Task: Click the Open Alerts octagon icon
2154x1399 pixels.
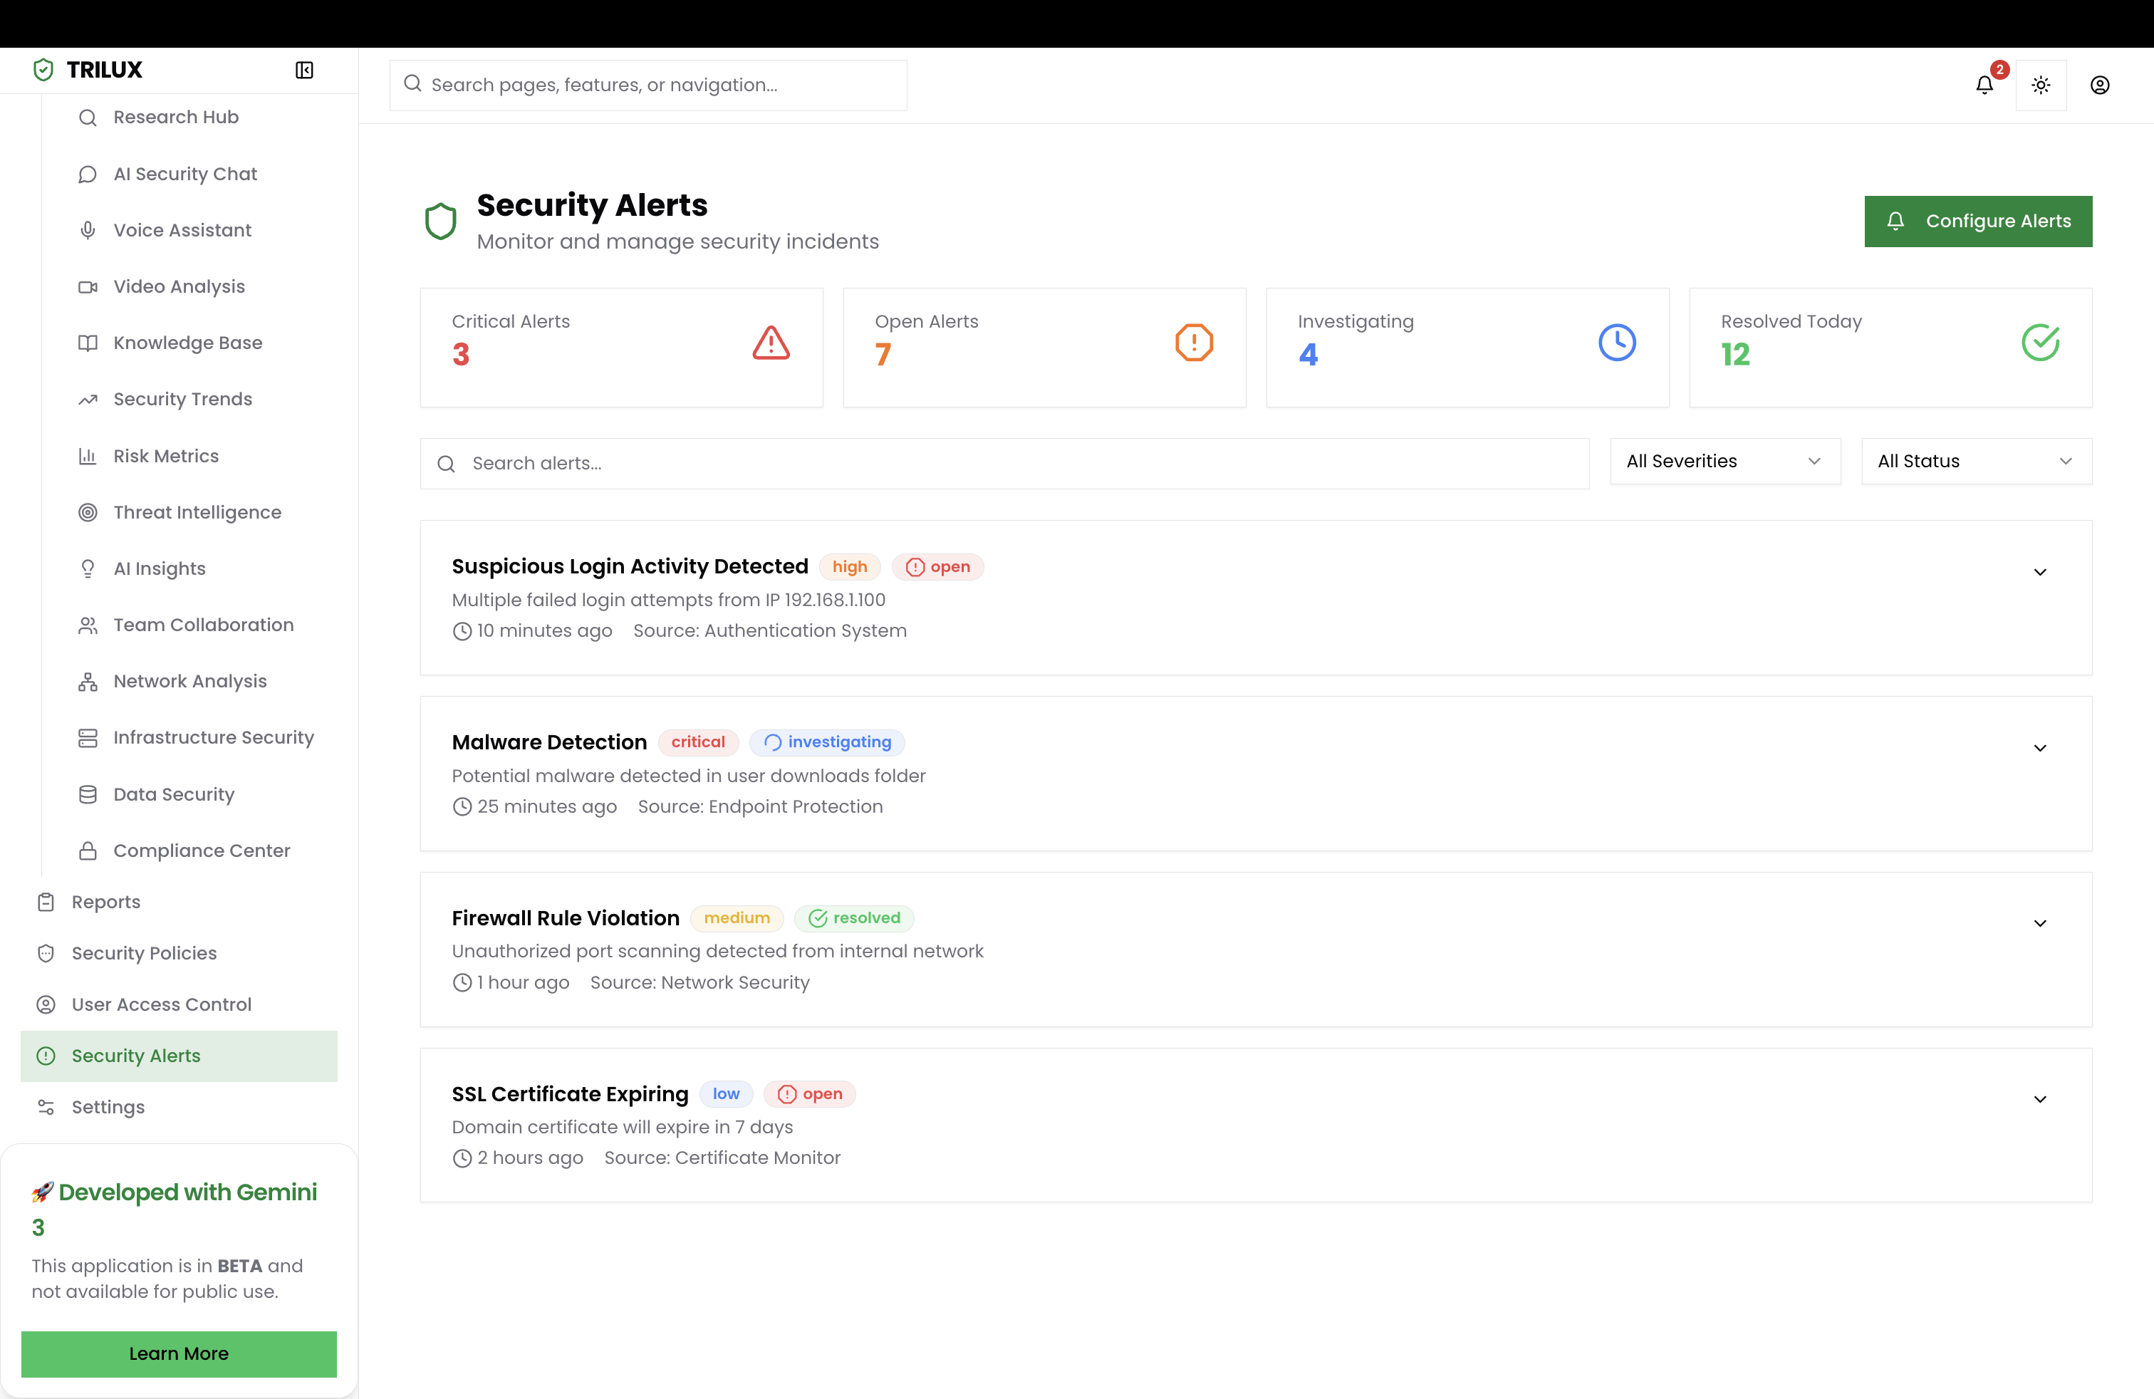Action: point(1194,343)
